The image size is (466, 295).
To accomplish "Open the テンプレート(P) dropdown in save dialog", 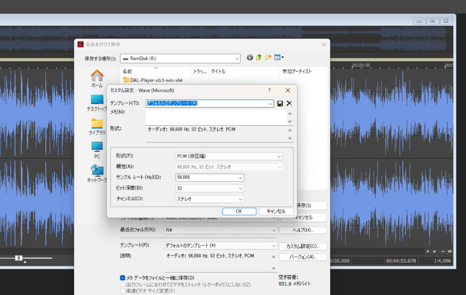I will pyautogui.click(x=221, y=246).
